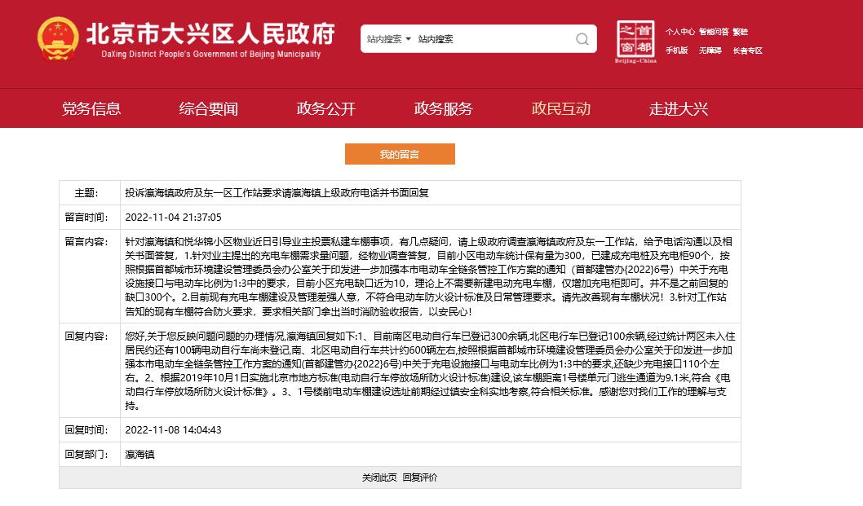Select the 政务公开 menu item
The height and width of the screenshot is (506, 863).
(326, 108)
